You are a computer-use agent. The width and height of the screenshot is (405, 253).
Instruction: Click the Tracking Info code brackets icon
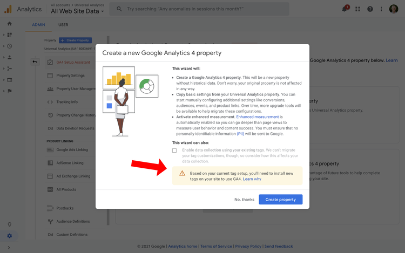point(50,102)
